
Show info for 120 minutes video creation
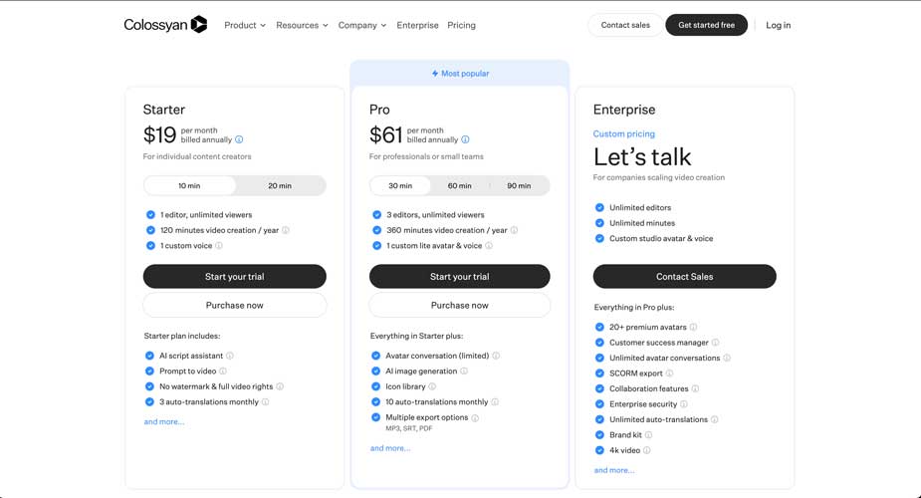point(286,230)
